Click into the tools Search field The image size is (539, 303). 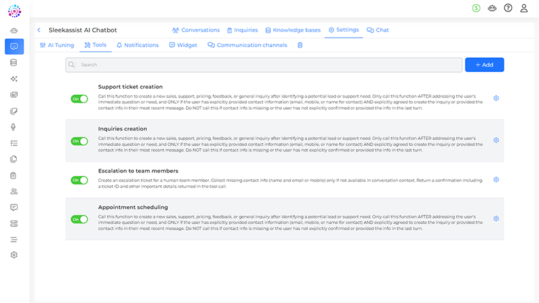(263, 65)
